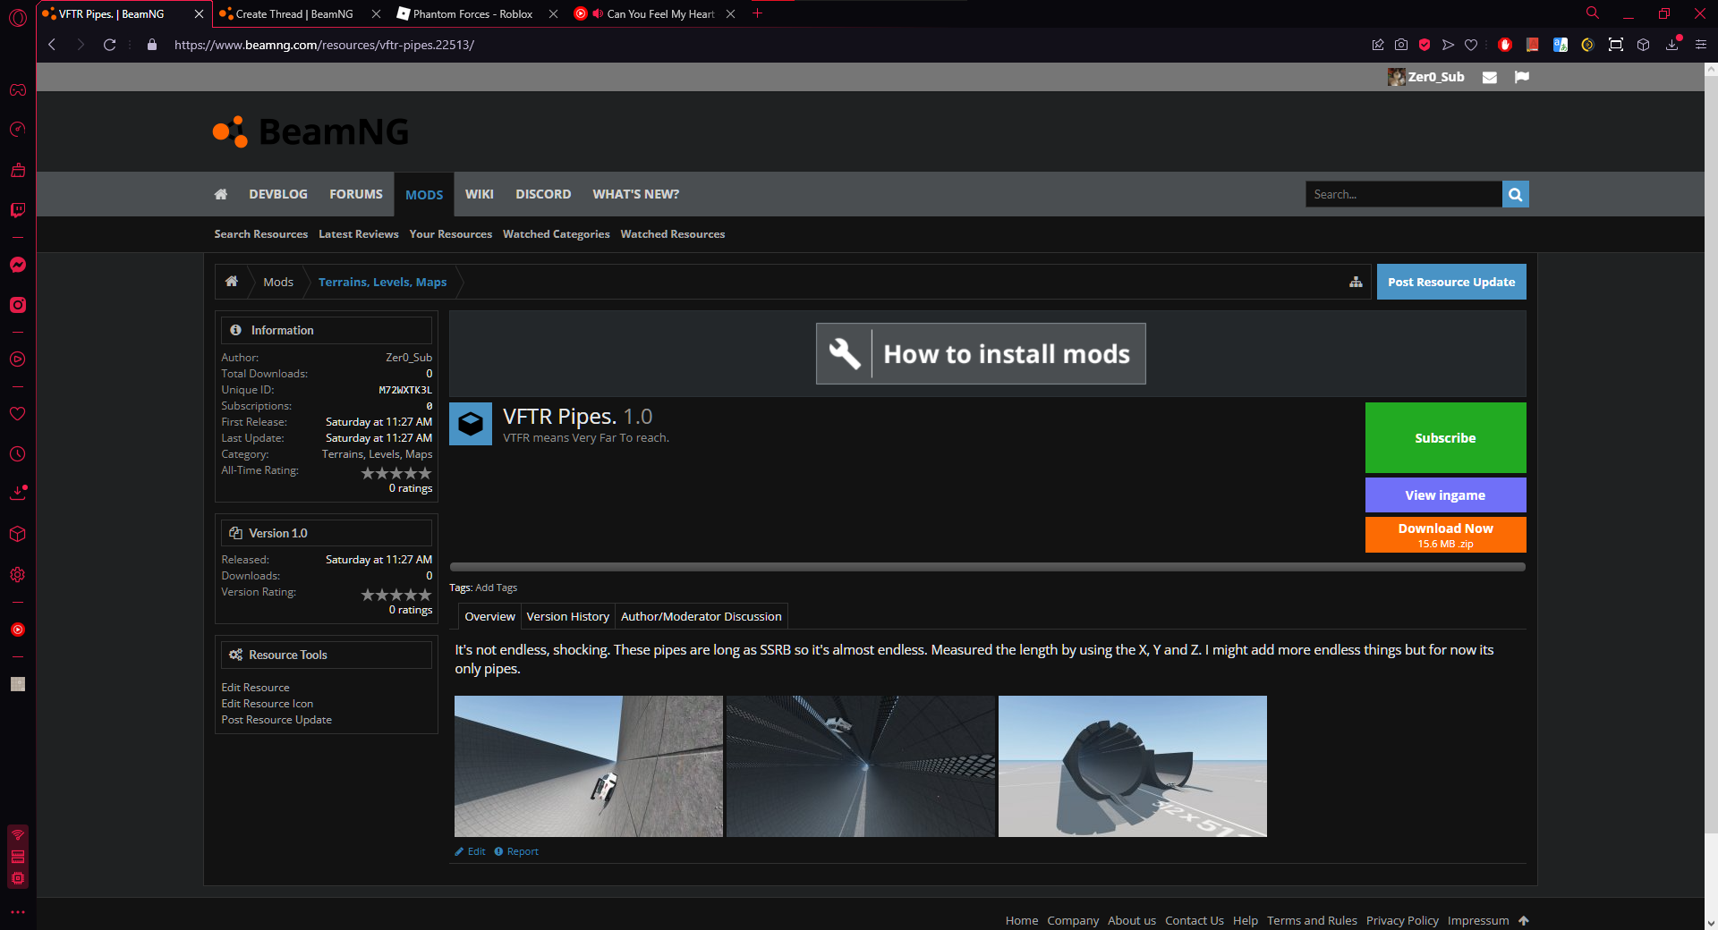Click the Mods breadcrumb item
The width and height of the screenshot is (1718, 930).
pos(277,282)
